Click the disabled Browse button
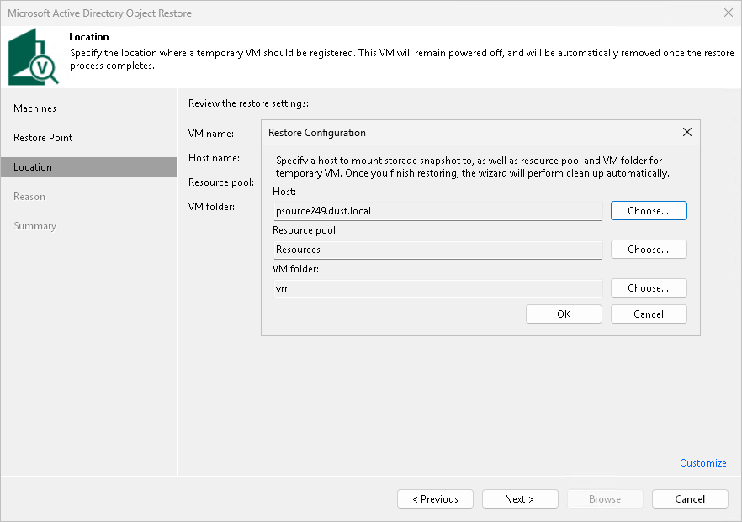The height and width of the screenshot is (522, 742). click(x=605, y=499)
